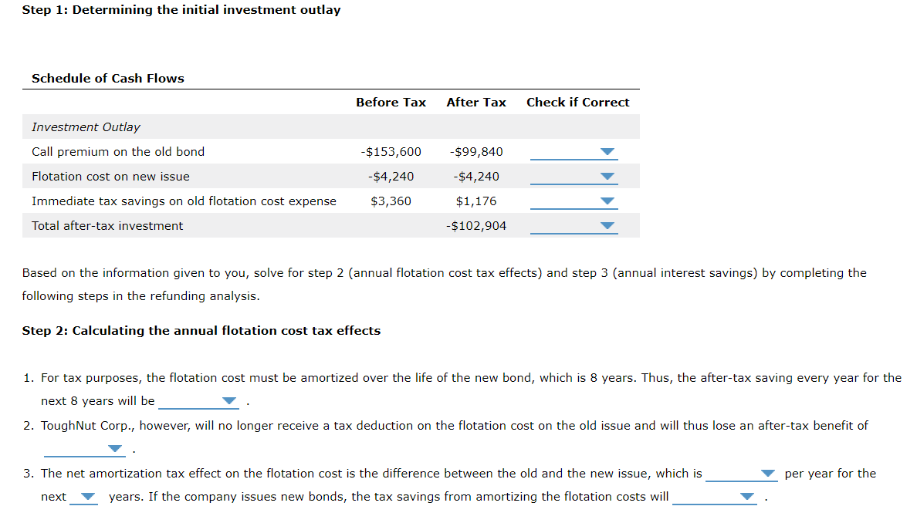Click the 'Step 2' section heading
Viewport: 917px width, 523px height.
coord(201,330)
